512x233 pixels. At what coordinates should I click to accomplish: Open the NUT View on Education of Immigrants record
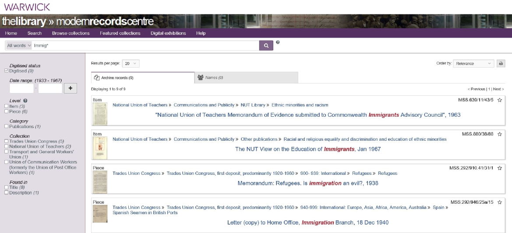tap(307, 149)
